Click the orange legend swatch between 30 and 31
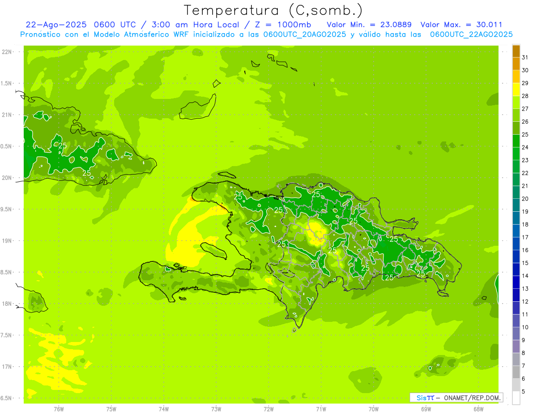537x415 pixels. click(516, 64)
